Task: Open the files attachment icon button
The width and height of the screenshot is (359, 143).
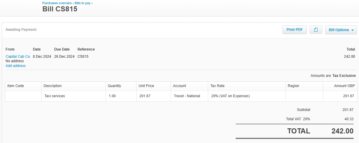Action: tap(316, 30)
